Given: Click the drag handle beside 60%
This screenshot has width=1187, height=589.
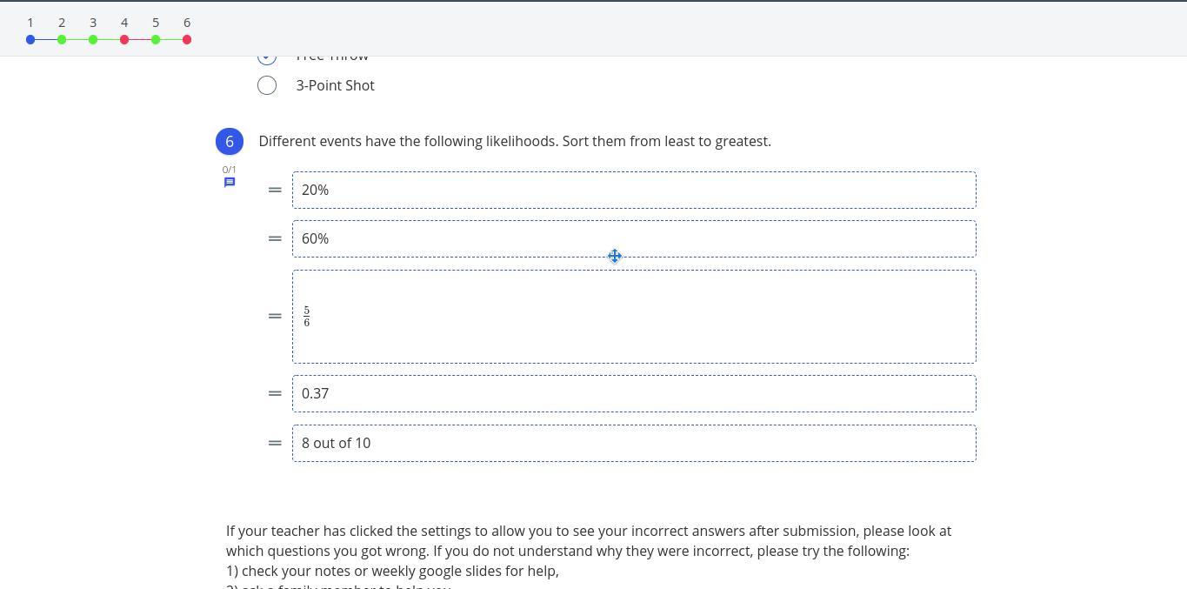Looking at the screenshot, I should [x=275, y=238].
